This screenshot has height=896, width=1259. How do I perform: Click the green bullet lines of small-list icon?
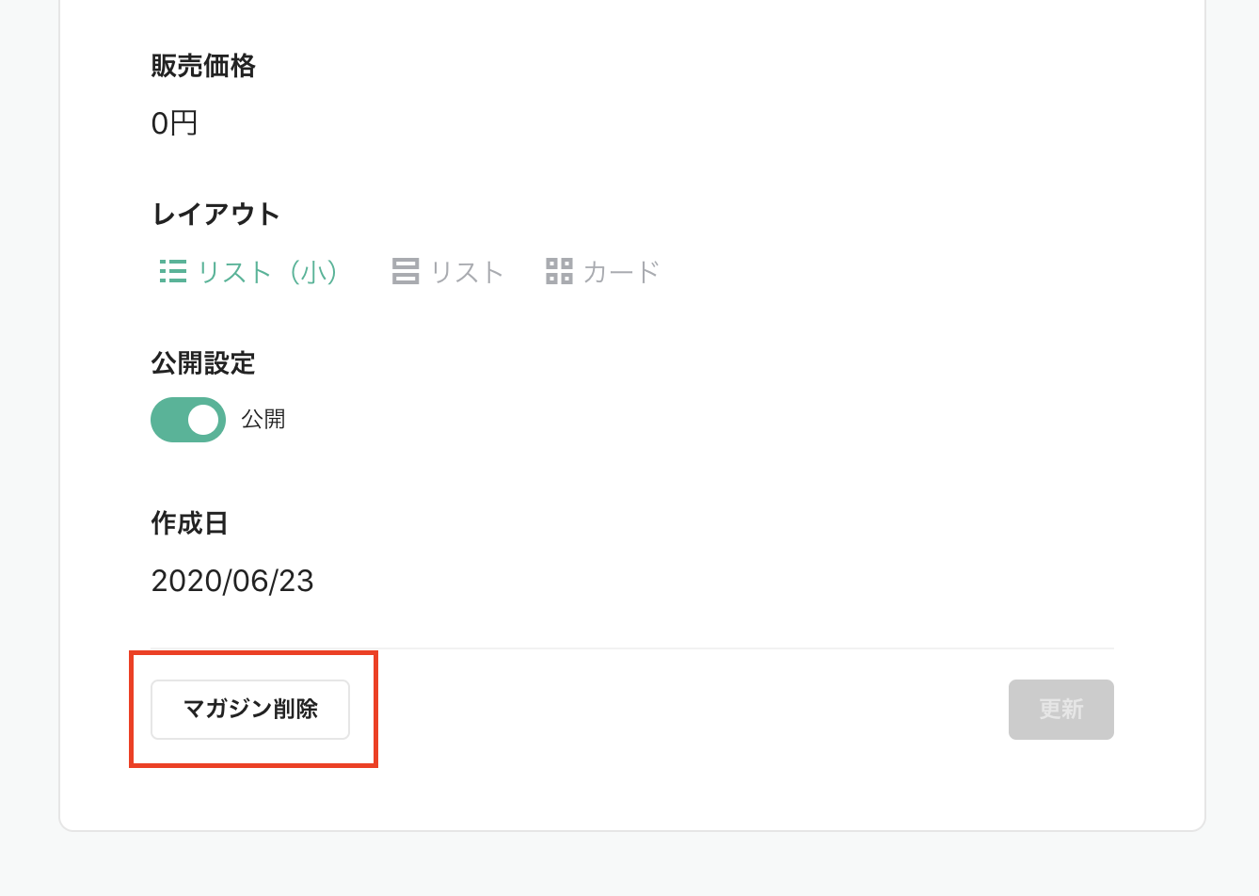pyautogui.click(x=173, y=272)
